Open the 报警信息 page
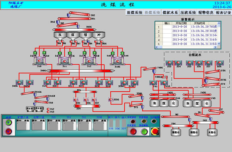This screenshot has height=152, width=232. pos(205,13)
